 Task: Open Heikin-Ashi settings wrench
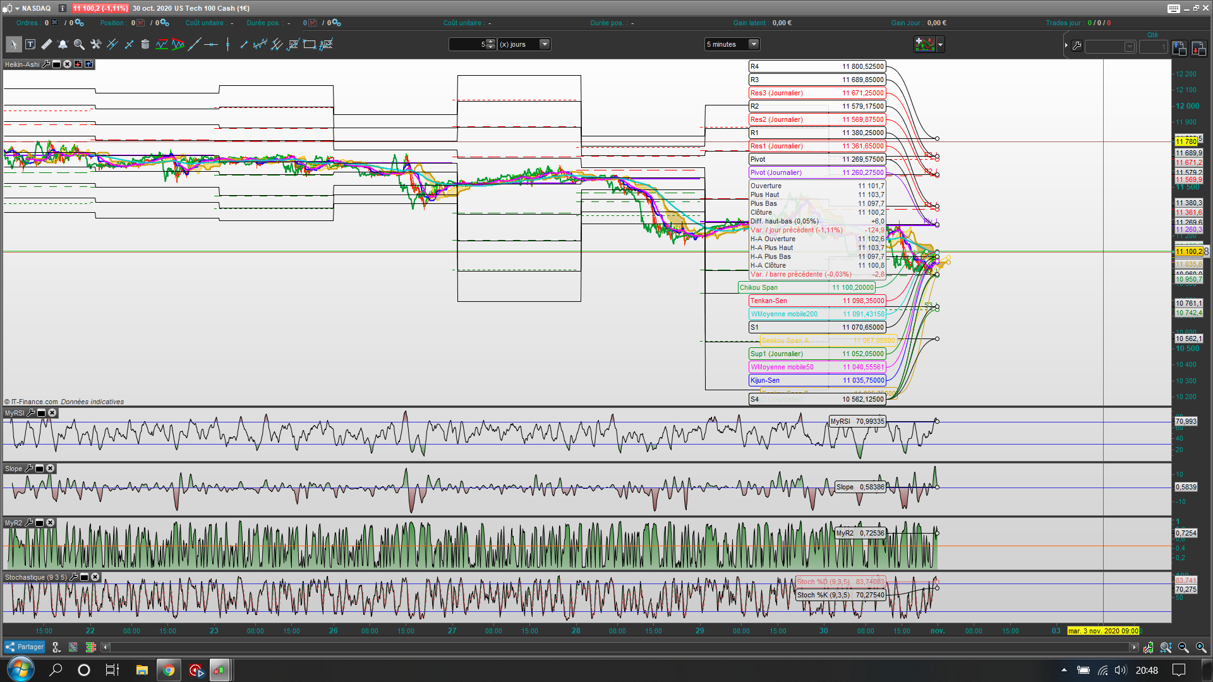pyautogui.click(x=46, y=64)
